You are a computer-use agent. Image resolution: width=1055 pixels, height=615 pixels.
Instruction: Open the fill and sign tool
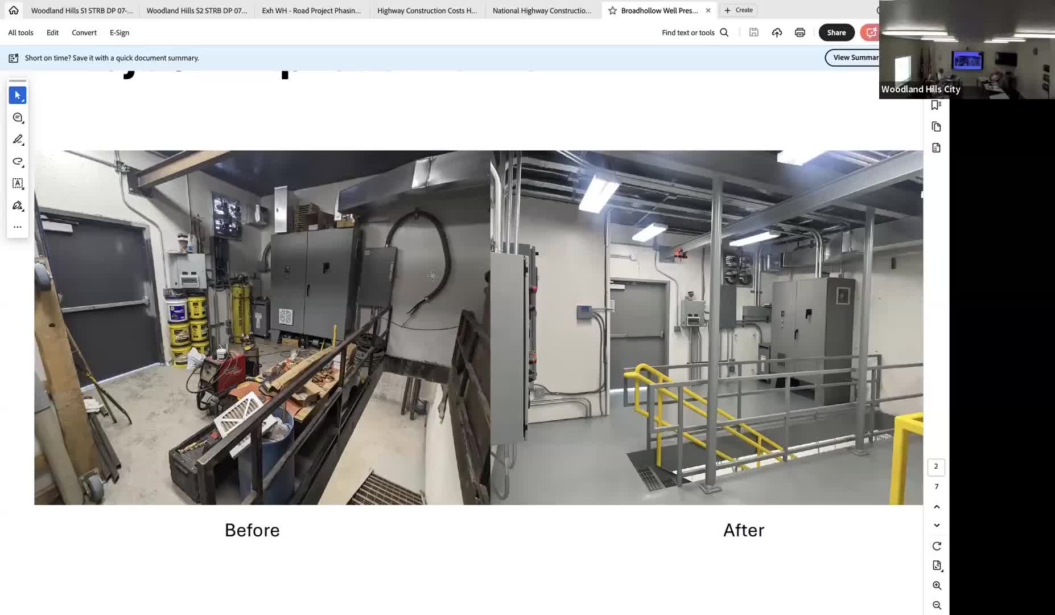[x=18, y=206]
